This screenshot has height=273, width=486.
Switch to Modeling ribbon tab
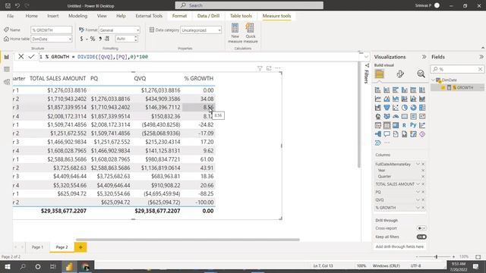[77, 16]
